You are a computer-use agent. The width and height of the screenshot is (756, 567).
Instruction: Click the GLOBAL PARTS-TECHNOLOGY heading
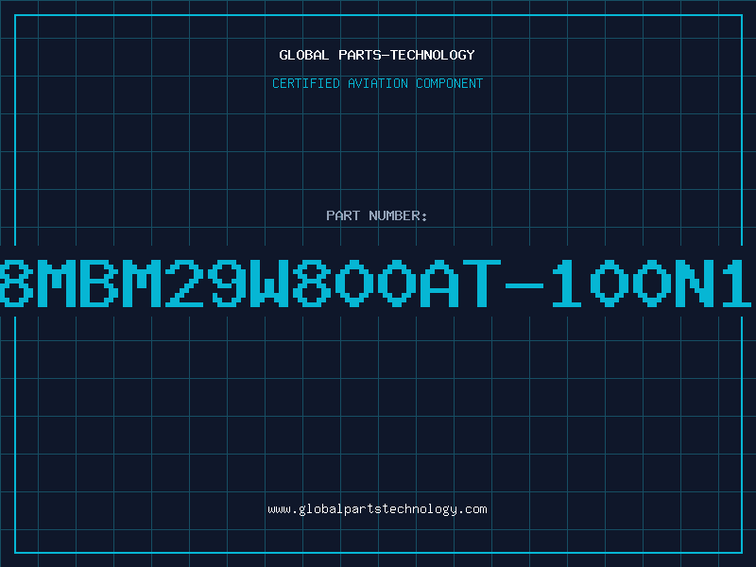coord(377,55)
